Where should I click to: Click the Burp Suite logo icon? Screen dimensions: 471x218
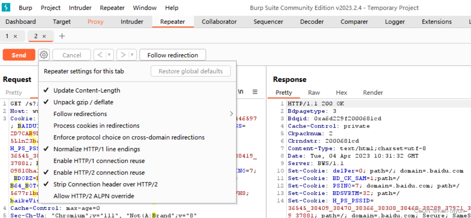[x=6, y=7]
